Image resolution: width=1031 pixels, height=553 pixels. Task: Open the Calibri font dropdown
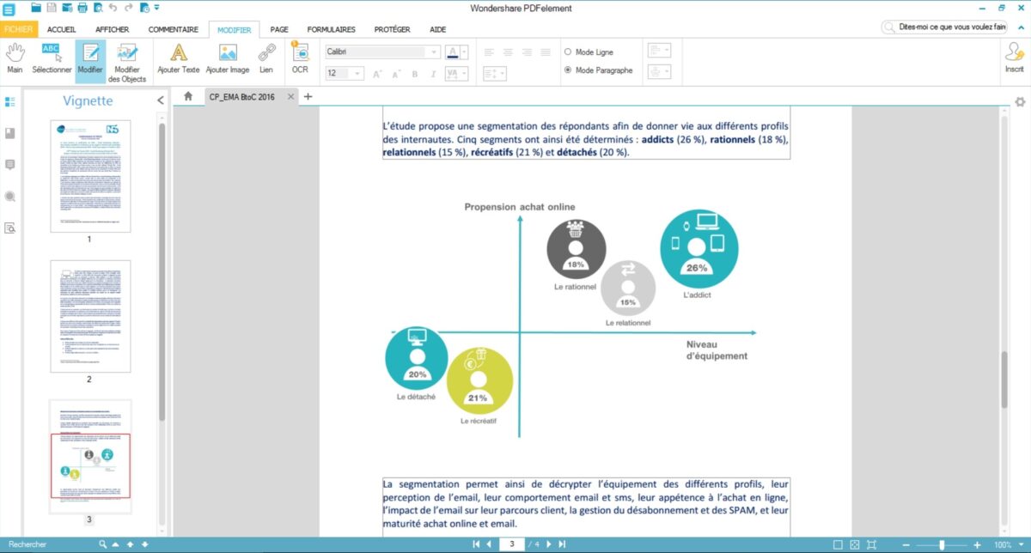coord(433,52)
